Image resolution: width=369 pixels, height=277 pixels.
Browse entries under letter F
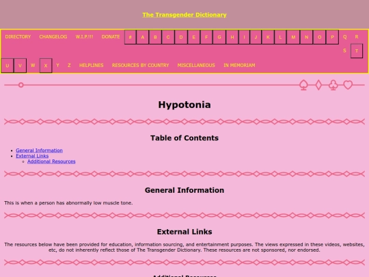tap(206, 37)
